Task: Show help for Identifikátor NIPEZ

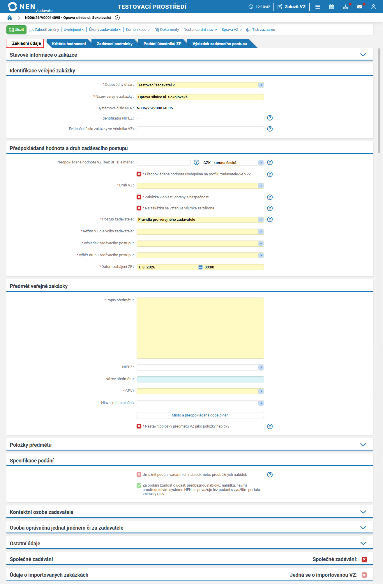Action: [270, 118]
